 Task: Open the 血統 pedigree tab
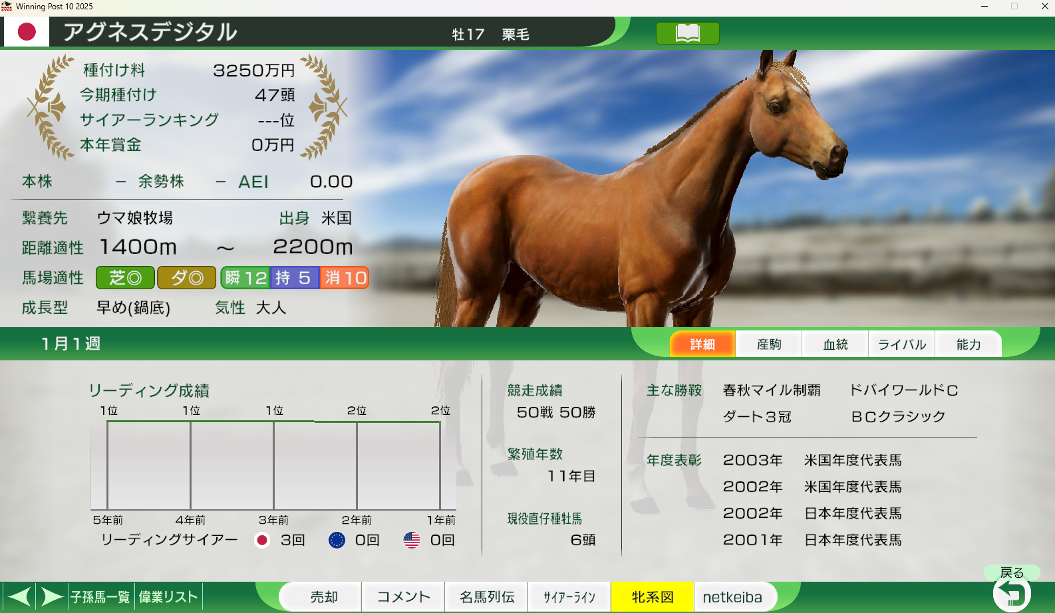coord(835,344)
